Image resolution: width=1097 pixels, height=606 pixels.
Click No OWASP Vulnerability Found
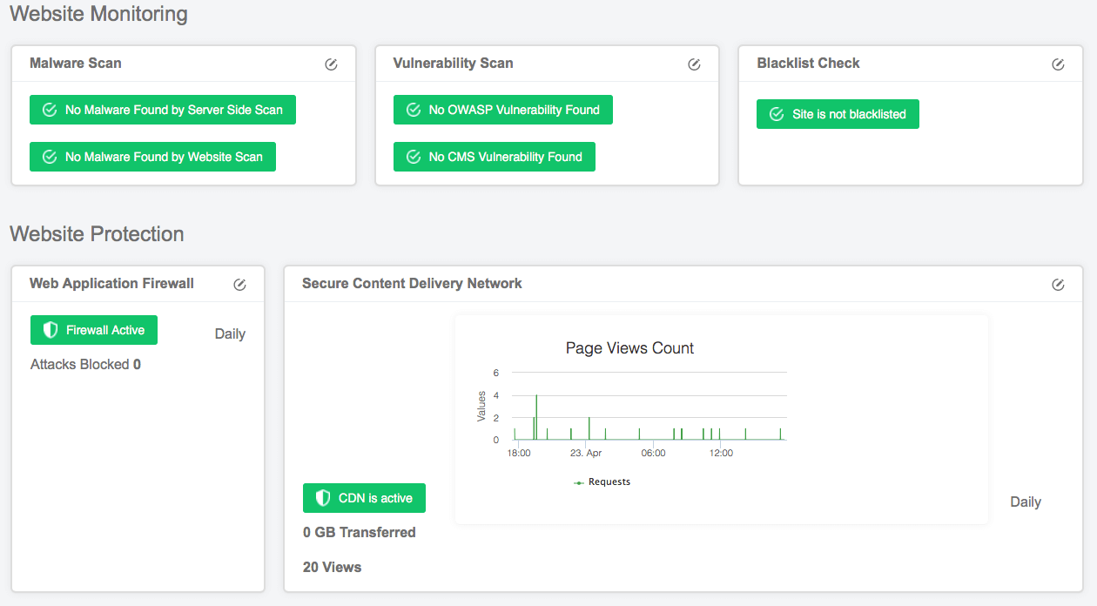[x=502, y=110]
